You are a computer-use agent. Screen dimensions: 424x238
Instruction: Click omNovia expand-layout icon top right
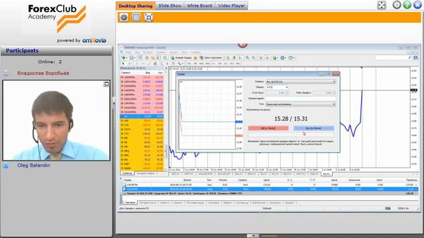tap(382, 5)
